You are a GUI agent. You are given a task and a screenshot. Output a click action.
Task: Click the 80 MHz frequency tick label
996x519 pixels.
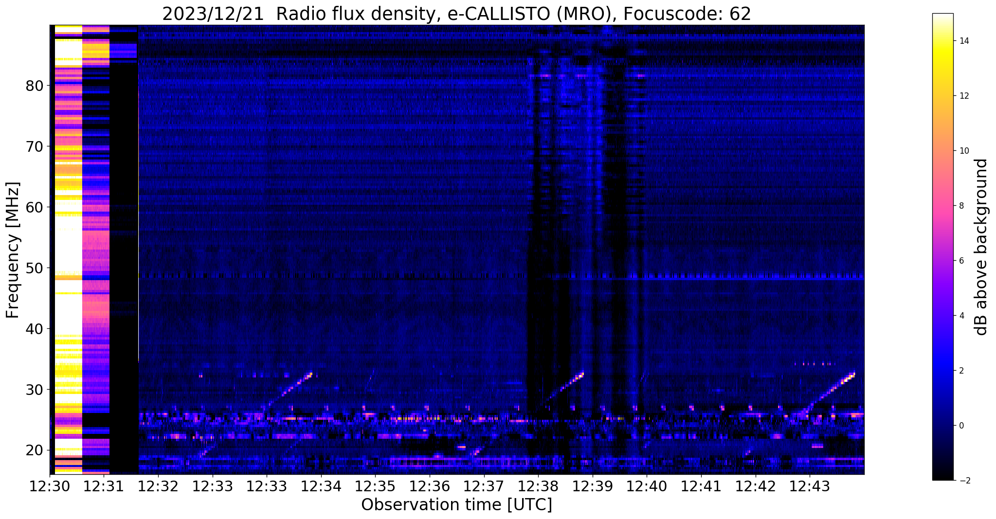point(35,86)
